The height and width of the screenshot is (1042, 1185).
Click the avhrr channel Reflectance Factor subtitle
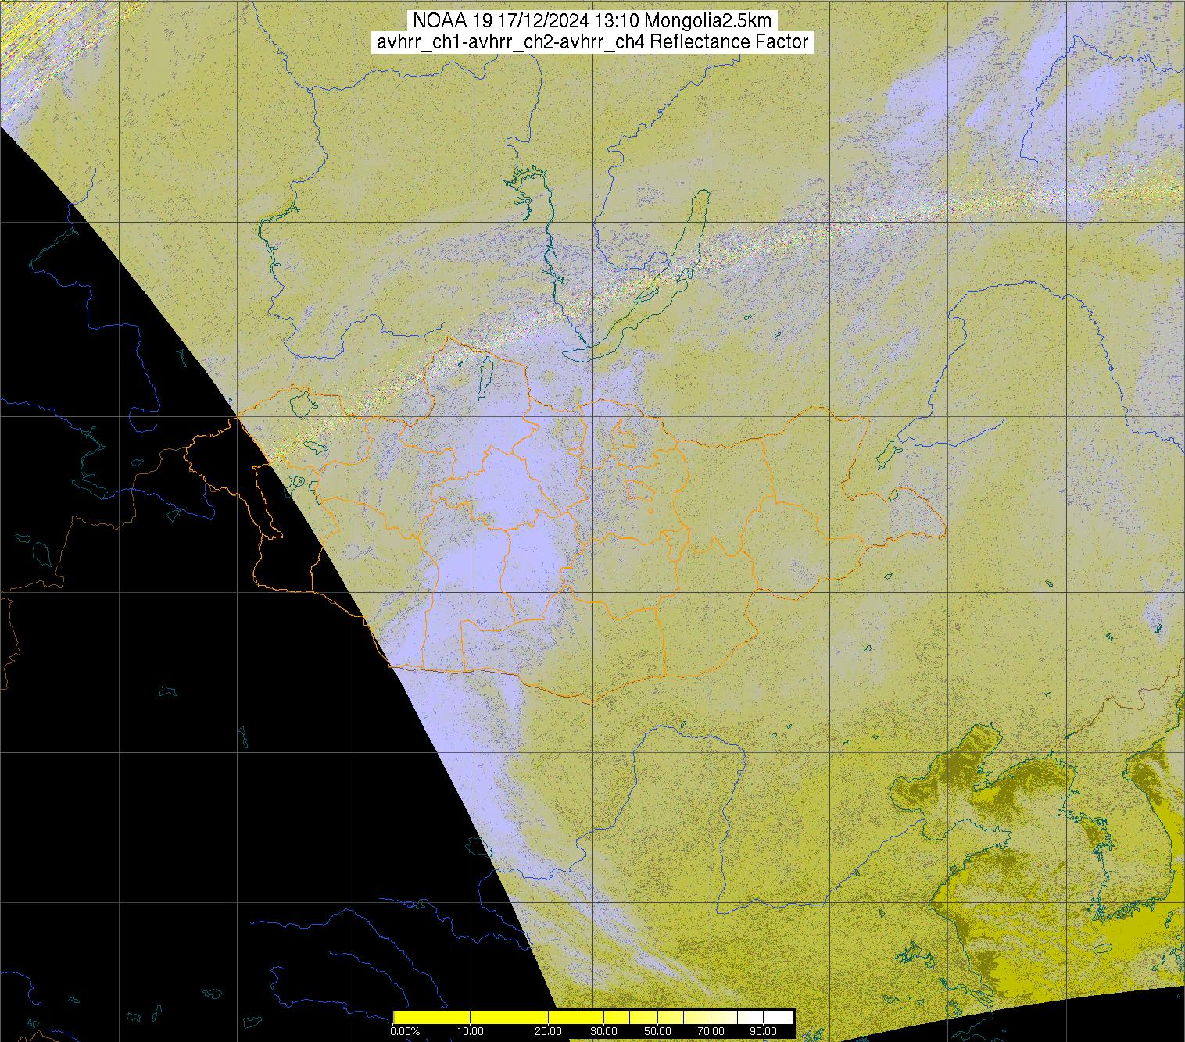pos(592,42)
